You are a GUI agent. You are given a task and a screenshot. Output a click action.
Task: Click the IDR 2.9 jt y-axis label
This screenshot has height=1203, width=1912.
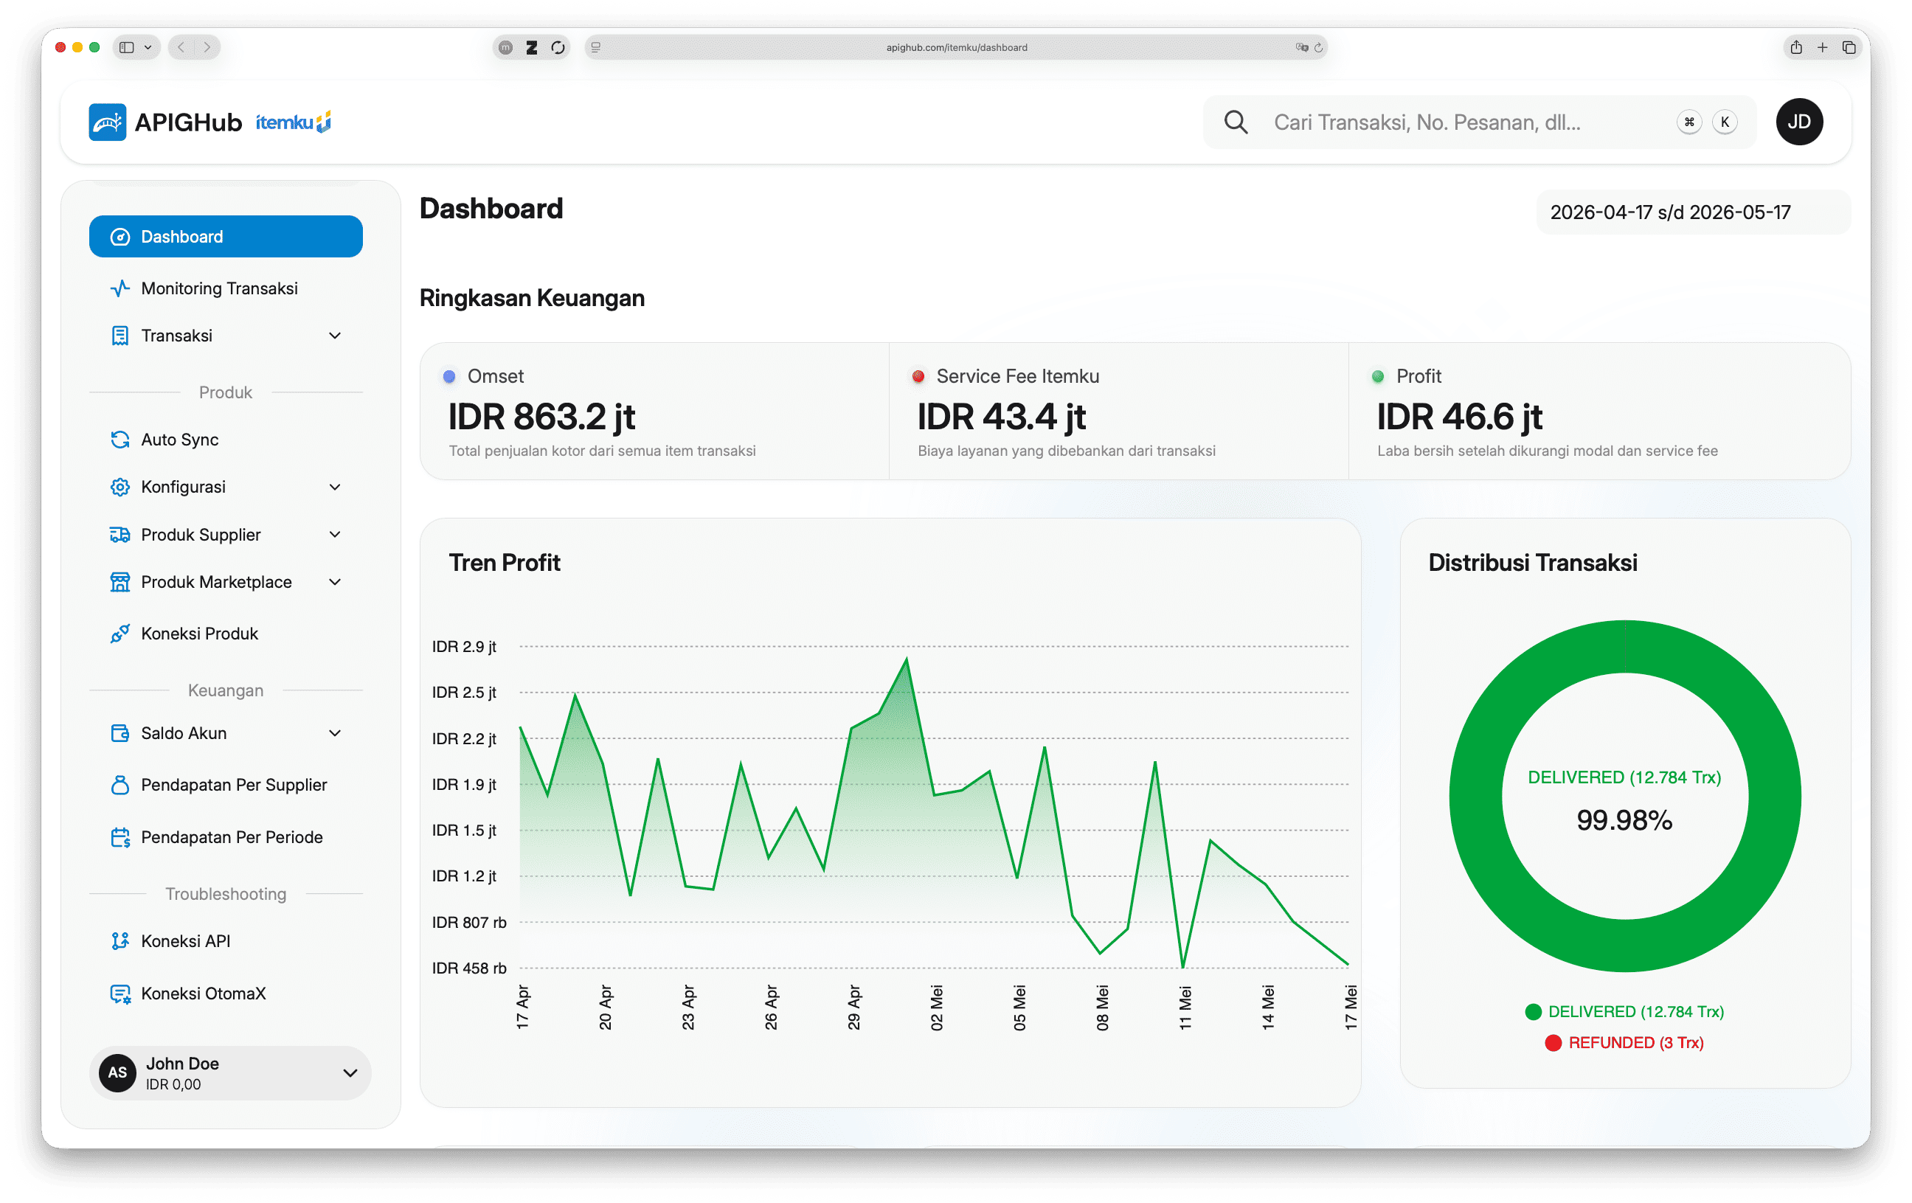pyautogui.click(x=464, y=646)
